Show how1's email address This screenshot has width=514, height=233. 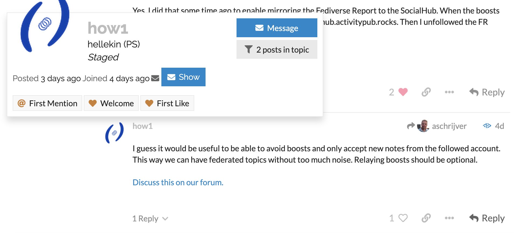coord(183,77)
